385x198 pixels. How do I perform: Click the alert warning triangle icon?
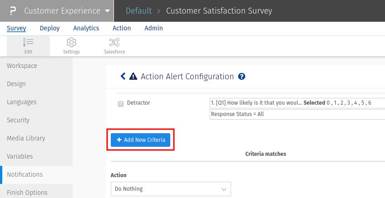click(133, 77)
